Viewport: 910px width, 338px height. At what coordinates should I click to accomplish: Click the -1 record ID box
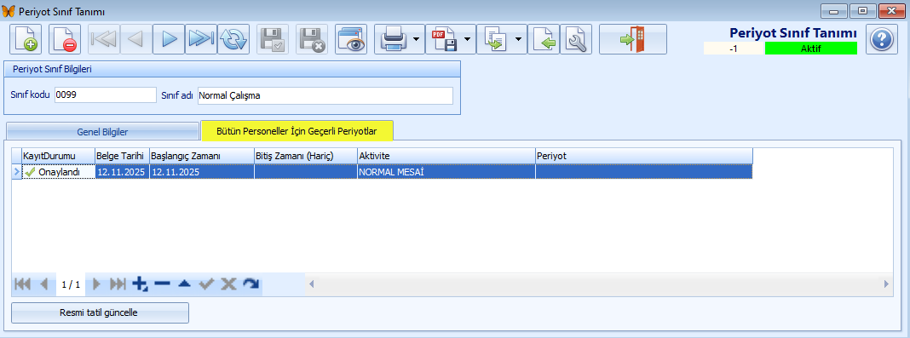pos(734,49)
